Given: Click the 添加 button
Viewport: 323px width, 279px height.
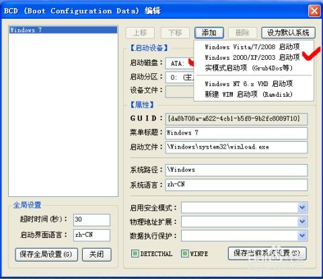Looking at the screenshot, I should (209, 33).
